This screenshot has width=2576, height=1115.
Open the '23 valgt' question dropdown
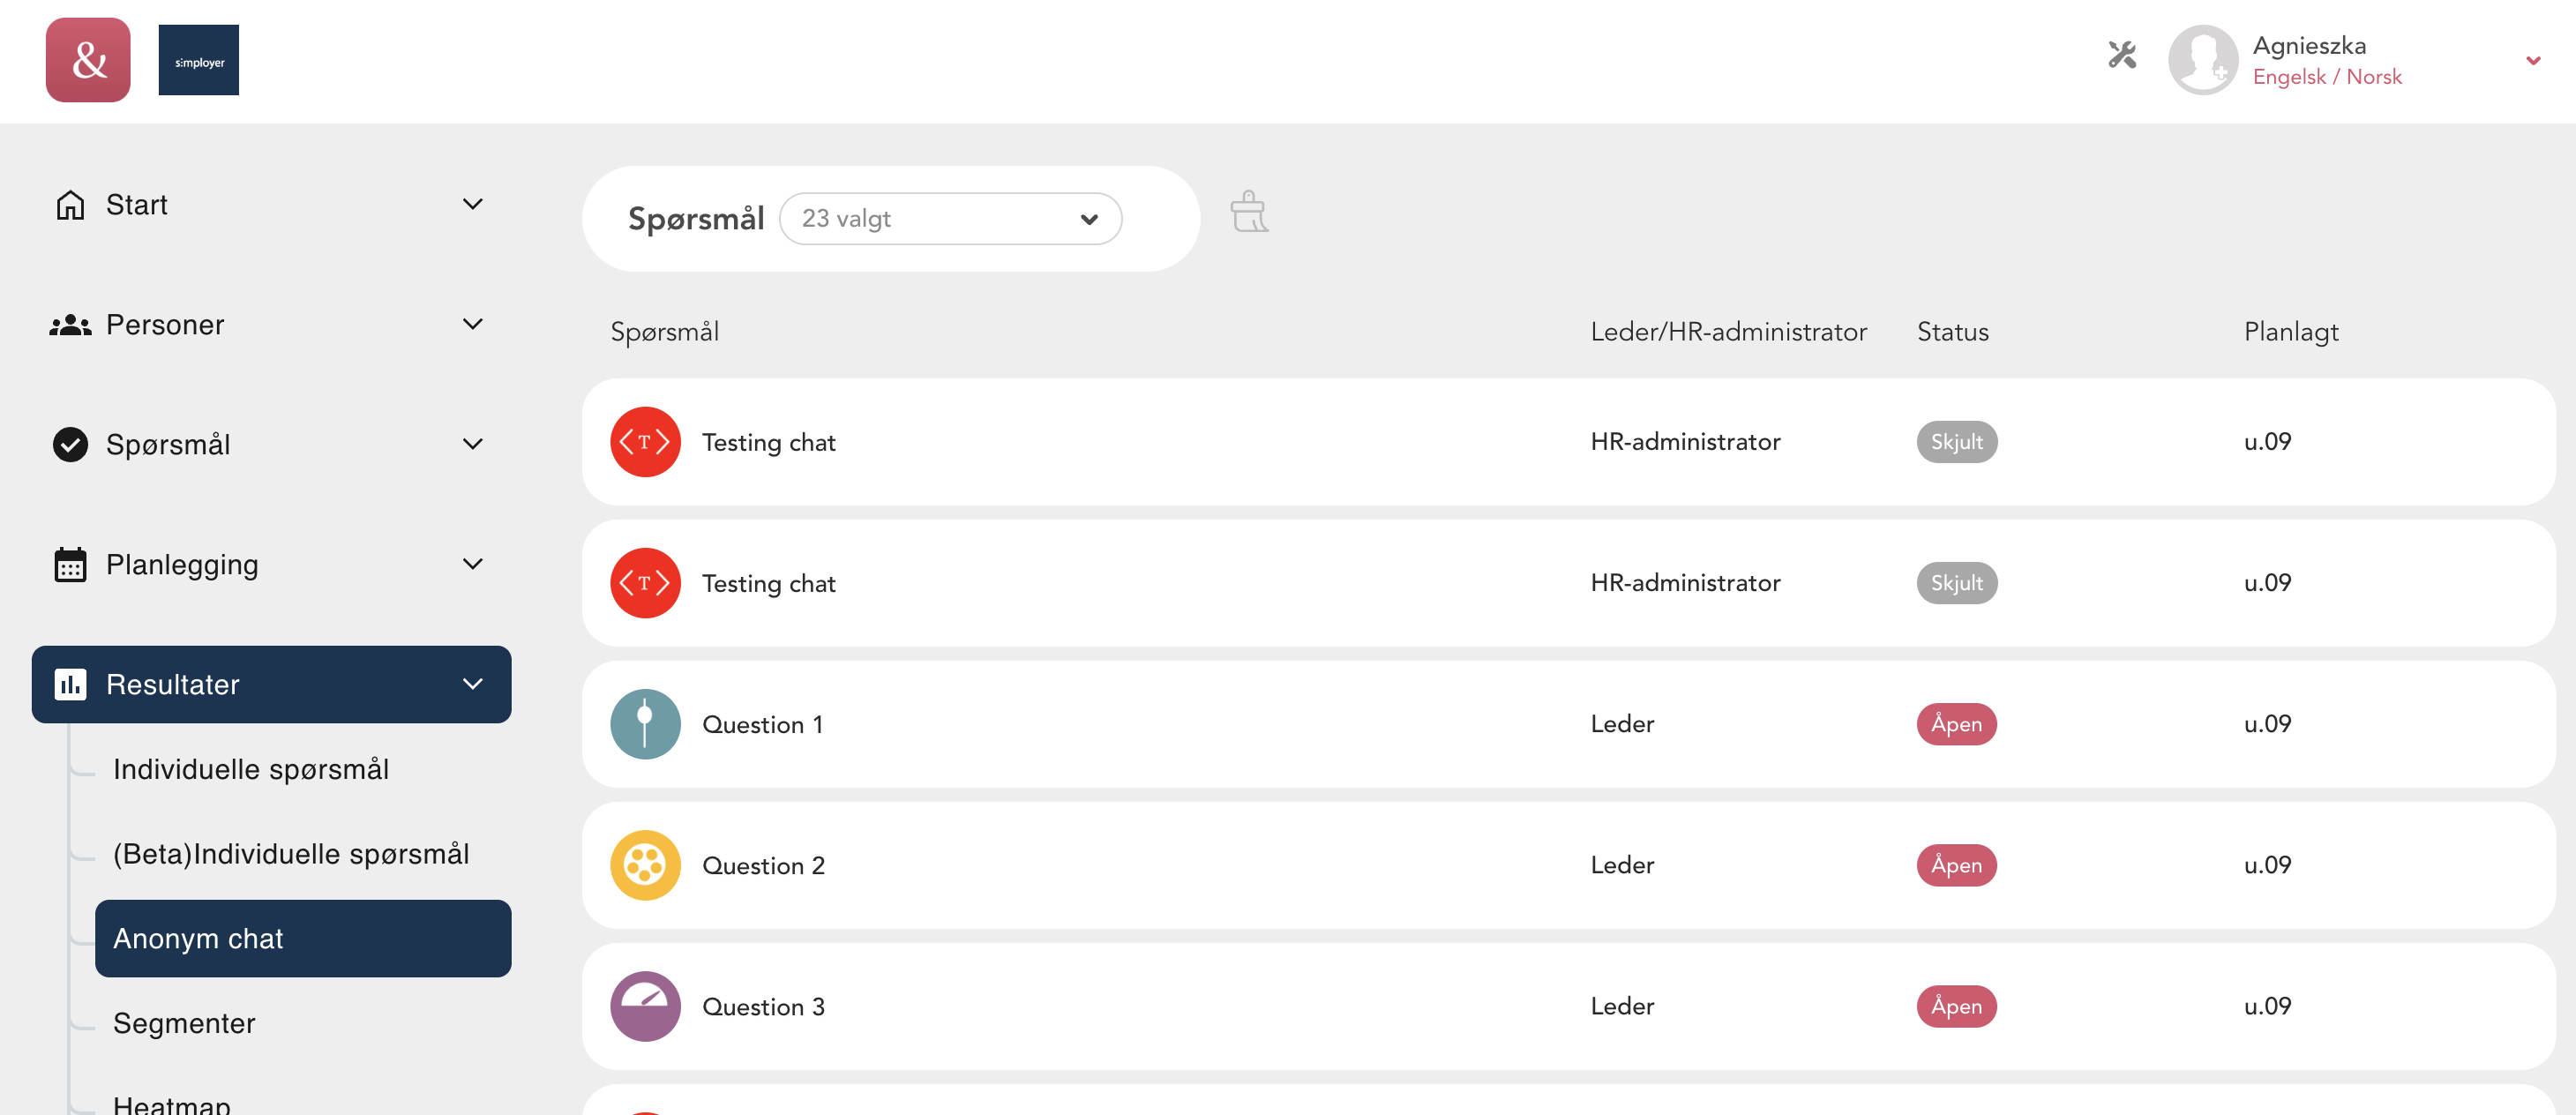point(950,219)
